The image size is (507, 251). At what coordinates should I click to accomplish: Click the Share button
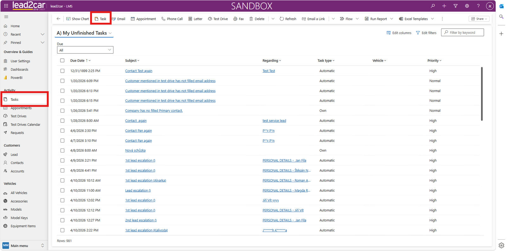(x=479, y=19)
